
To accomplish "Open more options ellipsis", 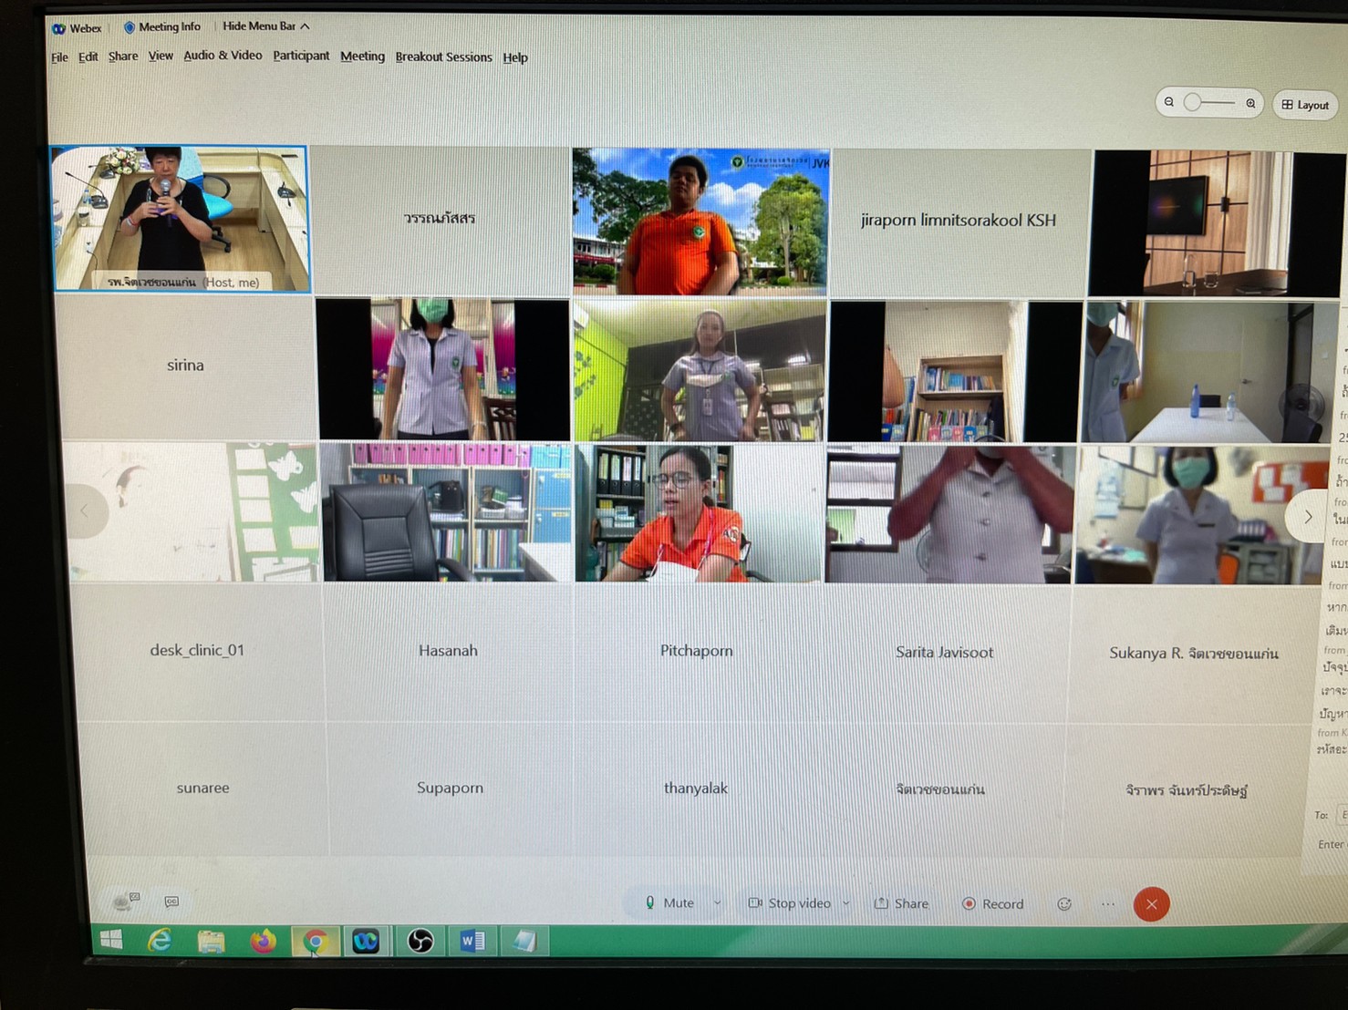I will [x=1107, y=904].
